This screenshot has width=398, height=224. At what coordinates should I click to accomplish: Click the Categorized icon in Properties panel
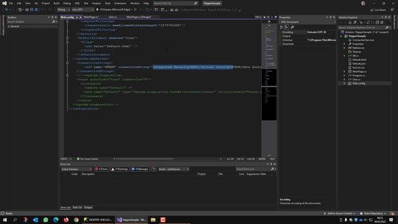pos(281,27)
